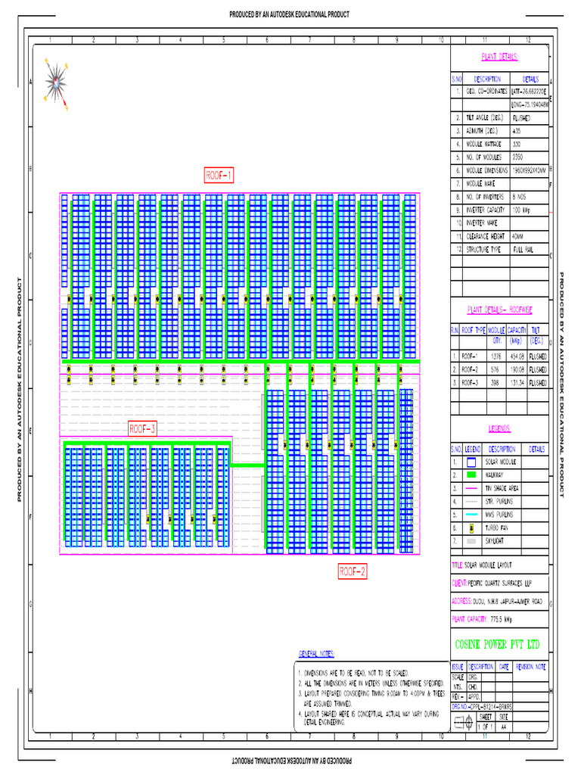Screen dimensions: 581x775
Task: Click the 1960X992X40MM dimension value
Action: coord(529,170)
